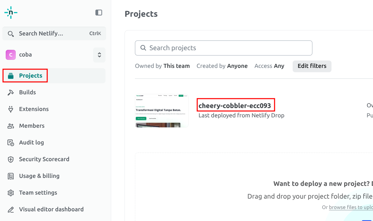Click the Audit log icon
The image size is (373, 221).
(11, 142)
